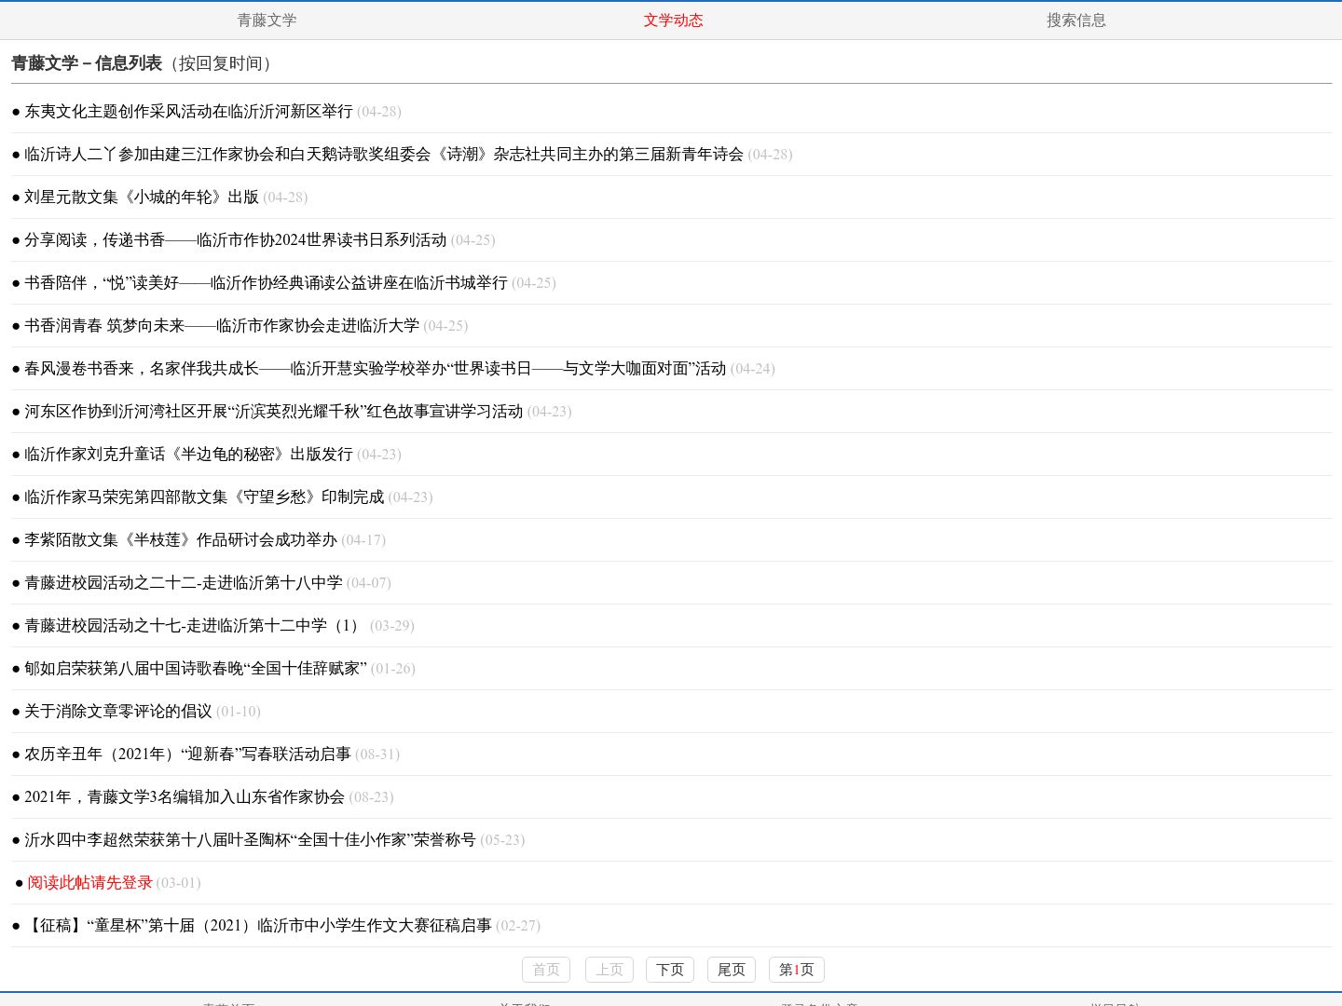Image resolution: width=1342 pixels, height=1006 pixels.
Task: Switch to the 文学动态 tab
Action: [x=673, y=20]
